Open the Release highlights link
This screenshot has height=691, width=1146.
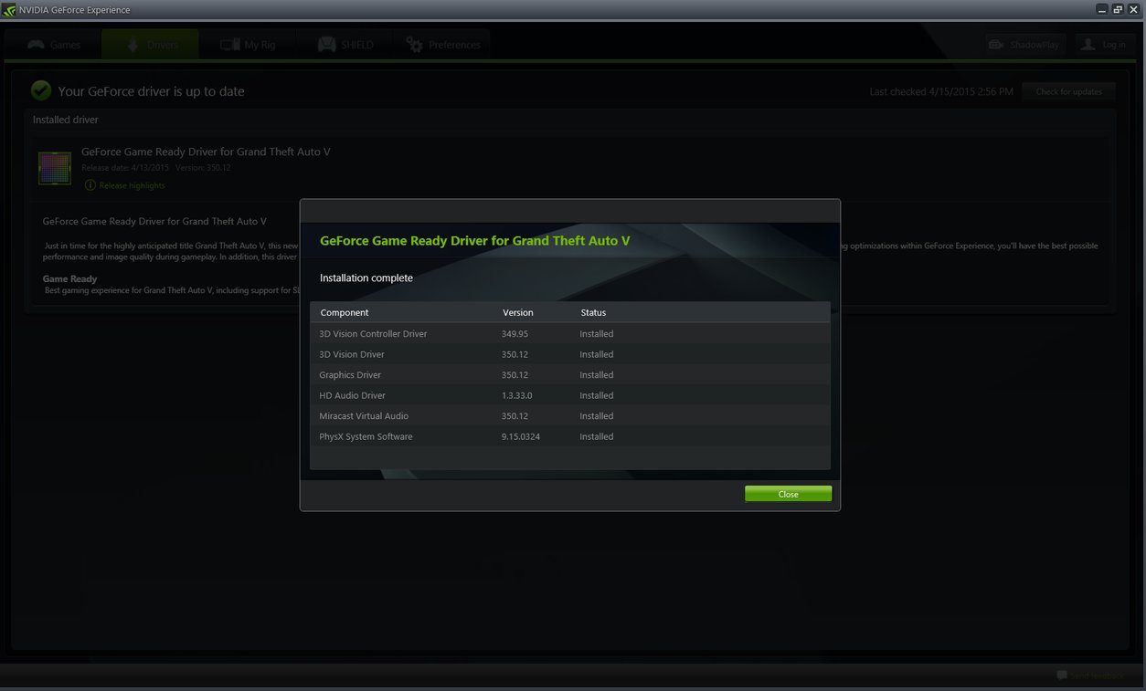click(132, 185)
